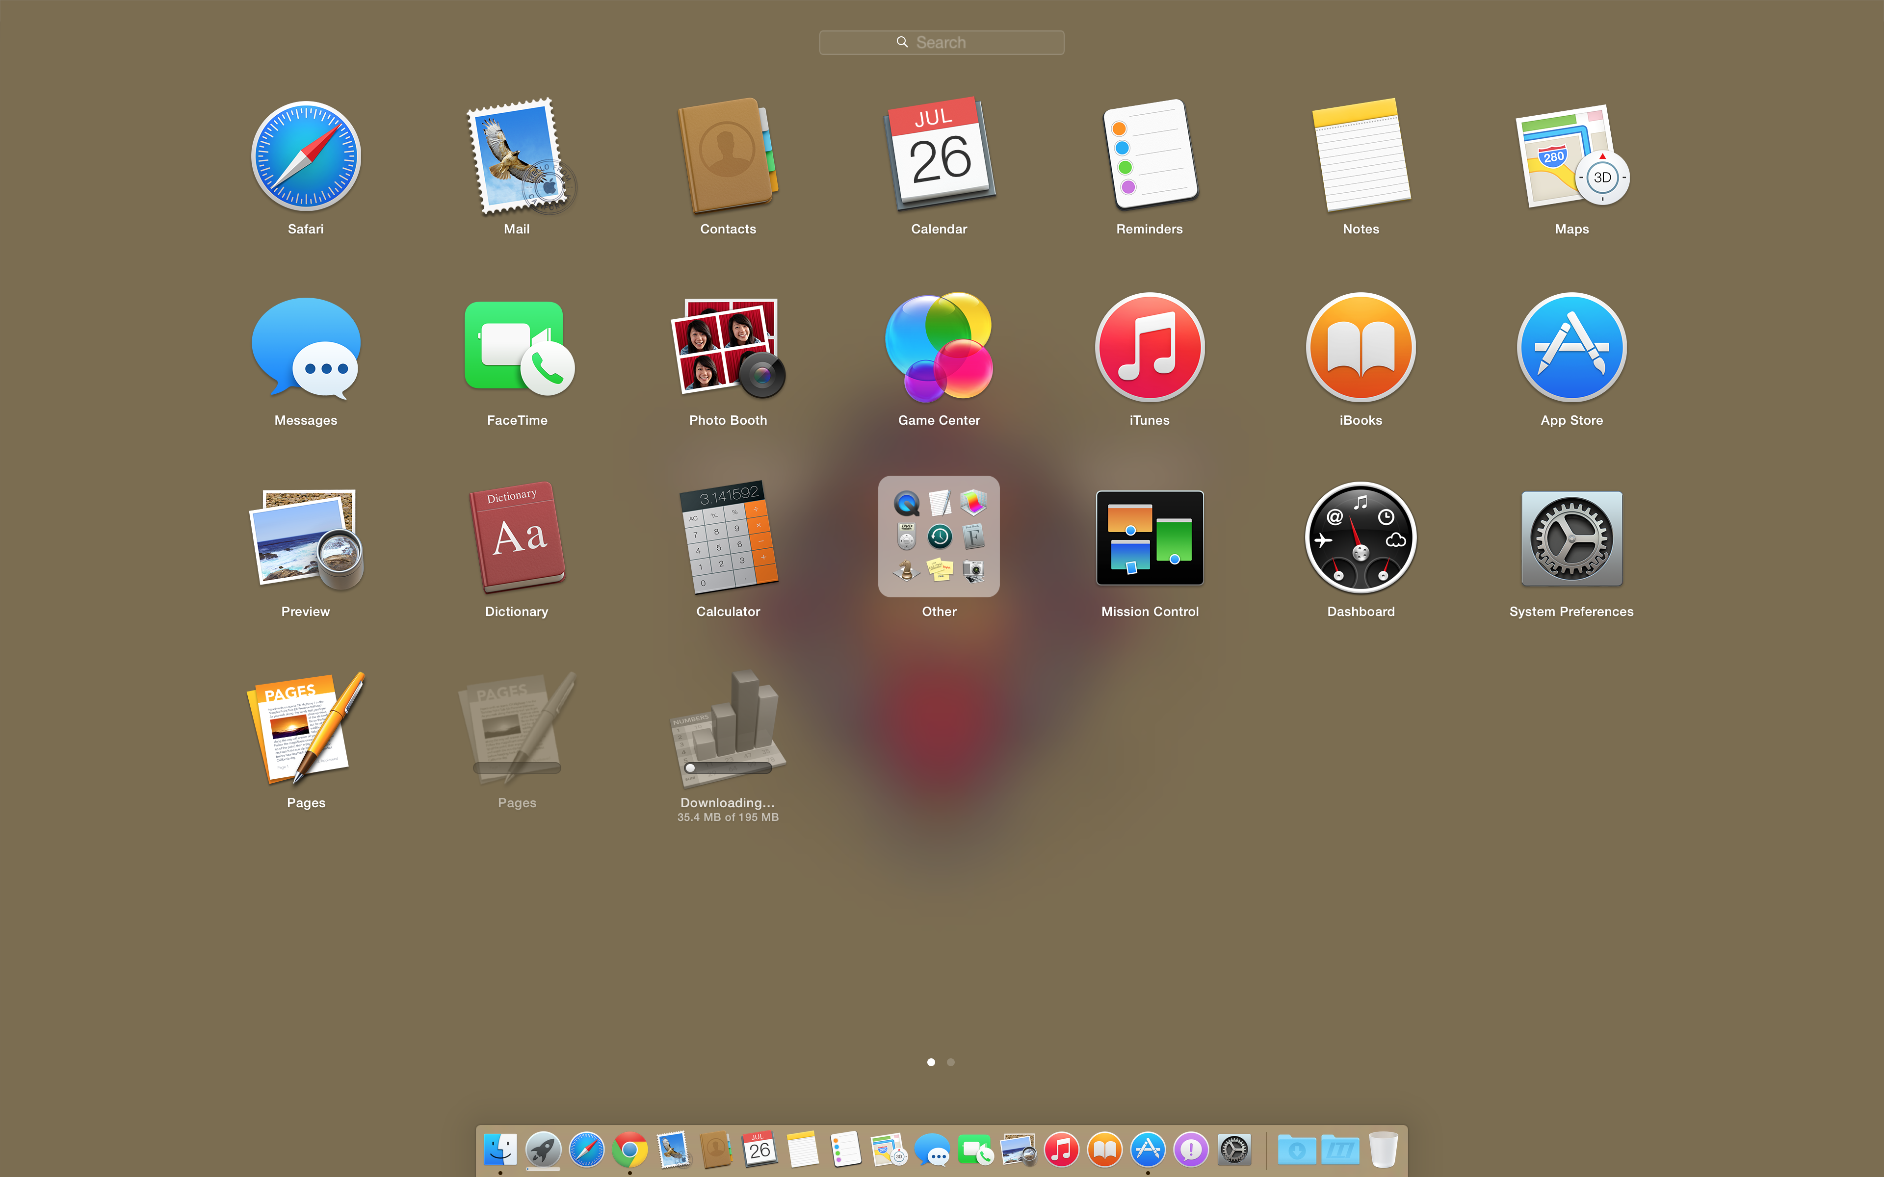The width and height of the screenshot is (1884, 1177).
Task: Launch the installed Pages app
Action: 305,729
